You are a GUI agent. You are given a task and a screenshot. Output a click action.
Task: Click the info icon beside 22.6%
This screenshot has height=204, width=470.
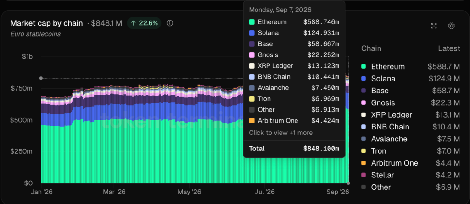click(170, 23)
